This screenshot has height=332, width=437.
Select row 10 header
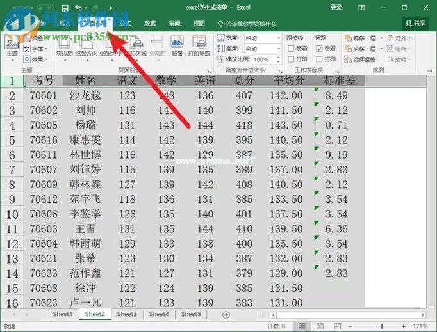pyautogui.click(x=12, y=214)
